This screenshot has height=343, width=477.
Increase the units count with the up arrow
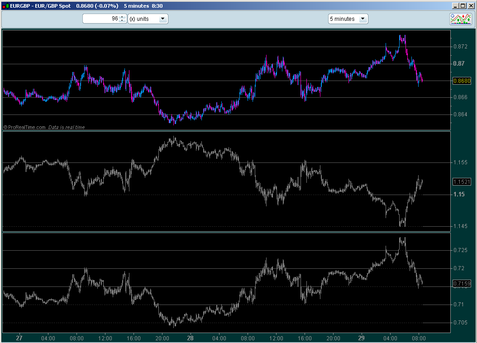(122, 17)
